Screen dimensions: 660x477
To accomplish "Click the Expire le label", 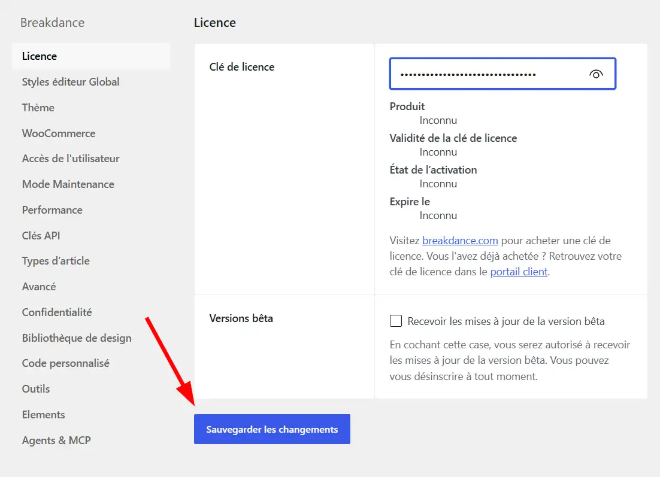I will pyautogui.click(x=410, y=202).
